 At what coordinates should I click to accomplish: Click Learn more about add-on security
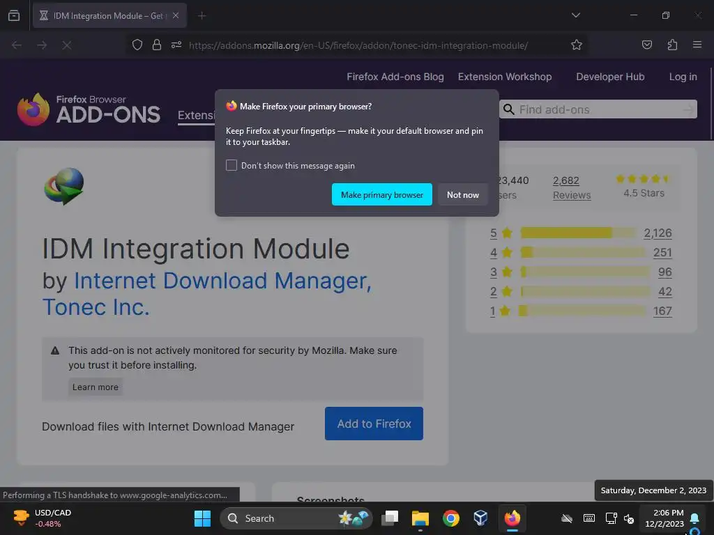coord(95,387)
